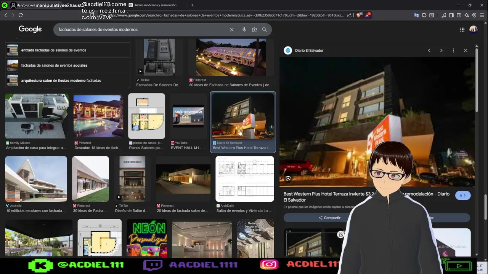Click the magnifier search button
The width and height of the screenshot is (488, 274).
click(264, 30)
